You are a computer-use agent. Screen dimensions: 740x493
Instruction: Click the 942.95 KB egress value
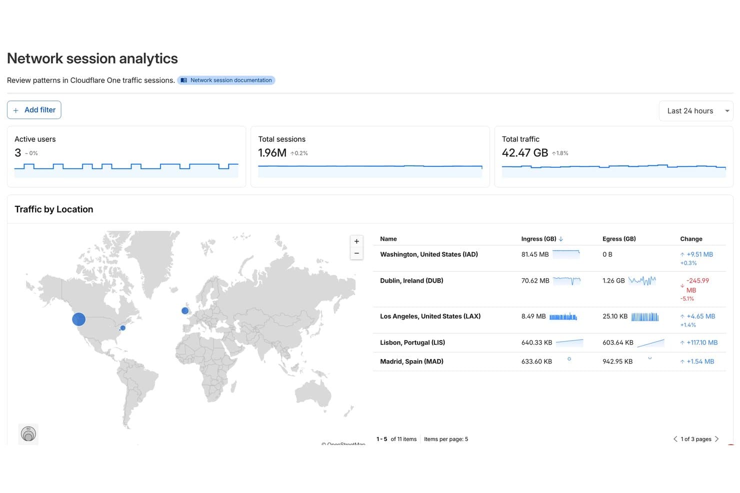[617, 362]
